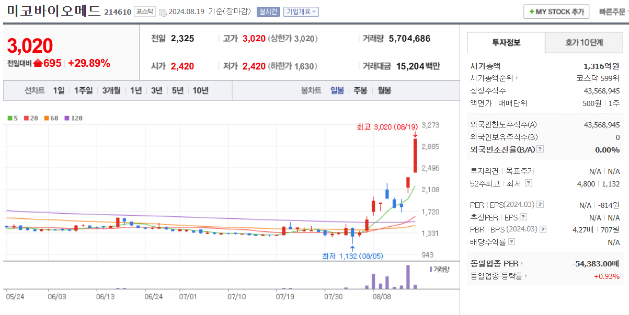Click the 거래량 purple legend marker

tap(431, 269)
